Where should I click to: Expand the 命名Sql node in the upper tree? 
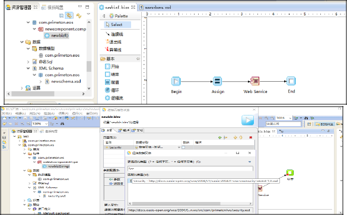28,62
